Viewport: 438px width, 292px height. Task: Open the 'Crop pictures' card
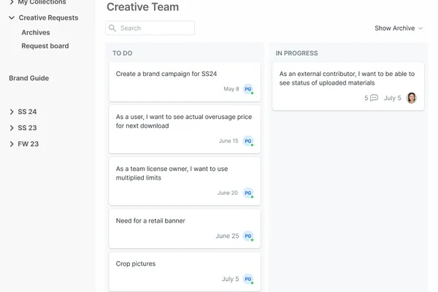(x=185, y=272)
